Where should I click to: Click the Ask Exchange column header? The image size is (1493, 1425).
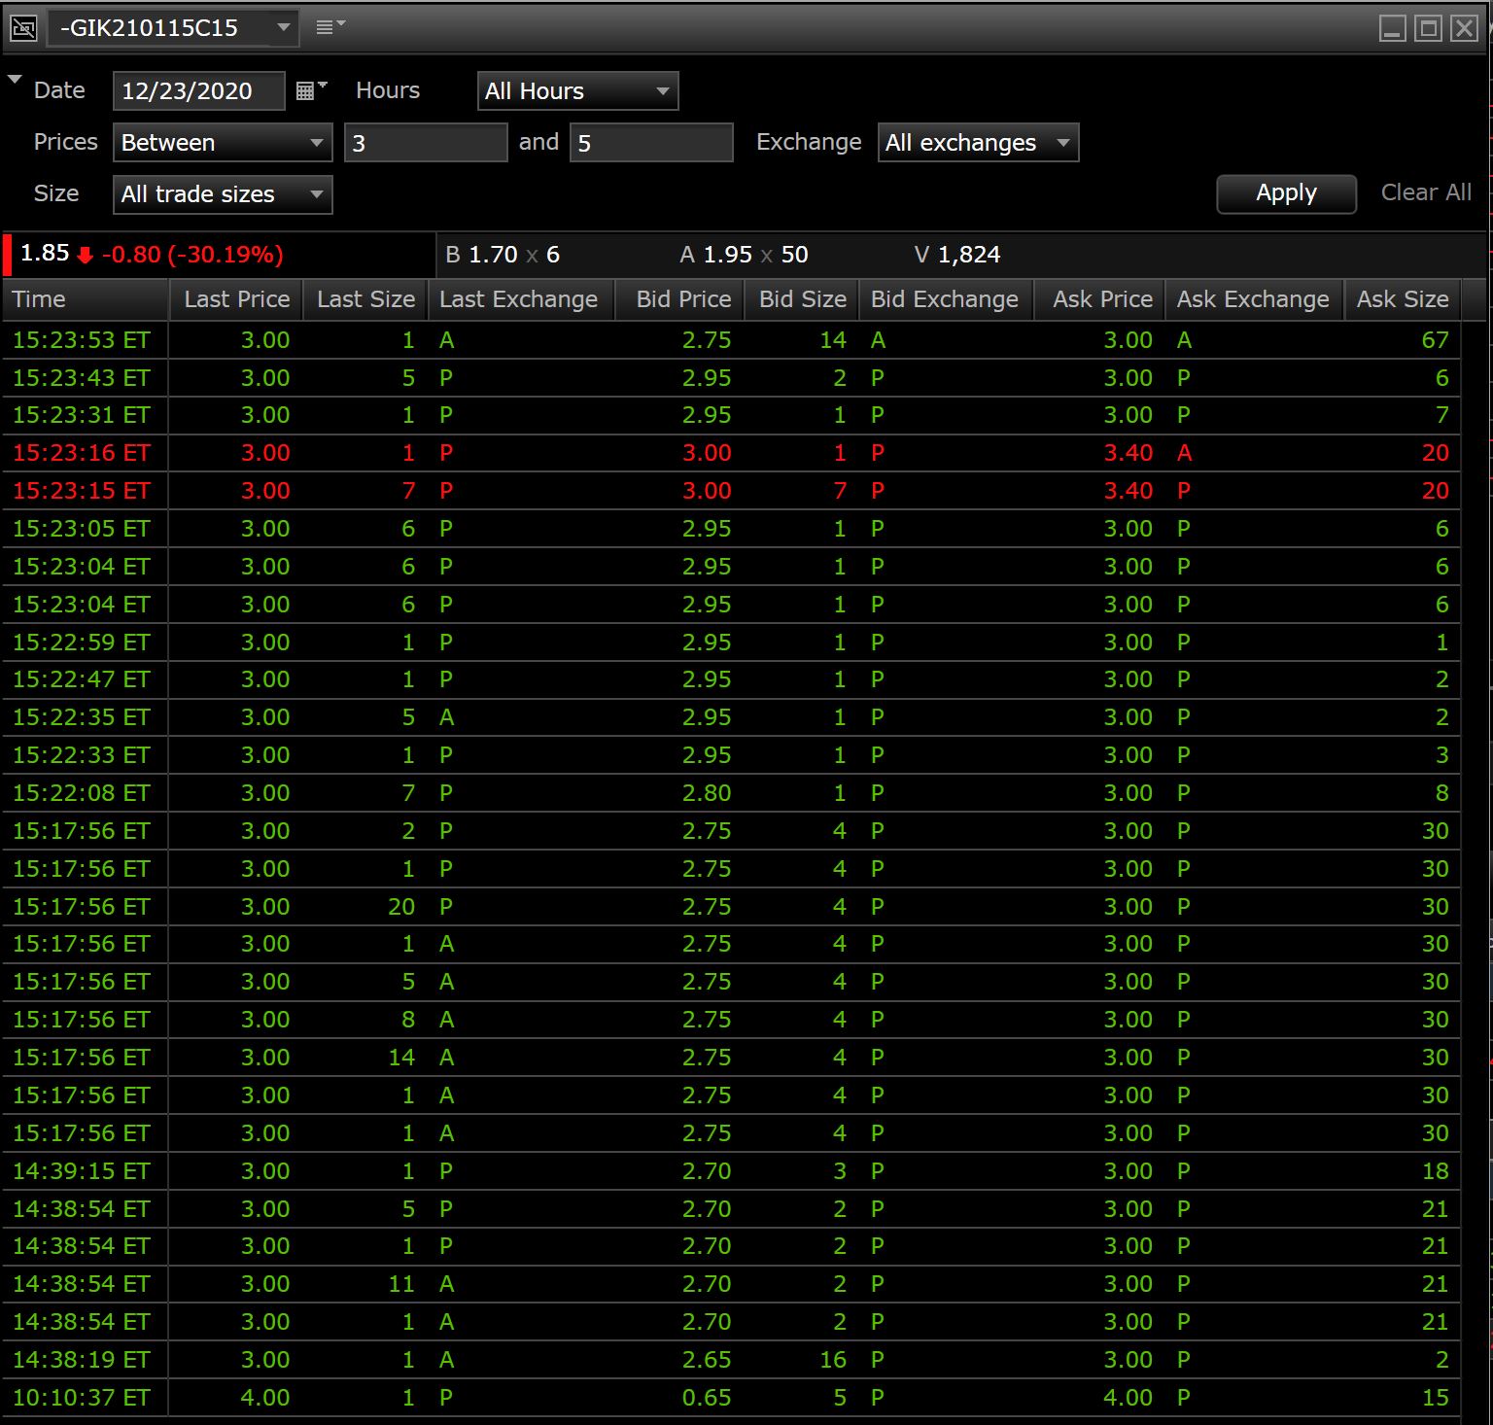point(1254,299)
